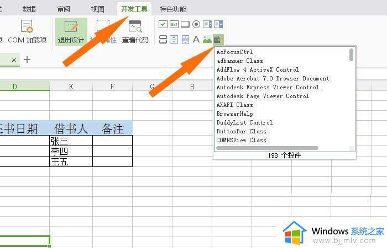Viewport: 387px width, 248px height.
Task: Select AcFocusCtrl in the controls list
Action: tap(235, 52)
